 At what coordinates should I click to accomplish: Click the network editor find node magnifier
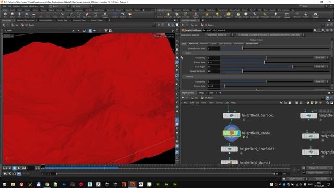[328, 103]
